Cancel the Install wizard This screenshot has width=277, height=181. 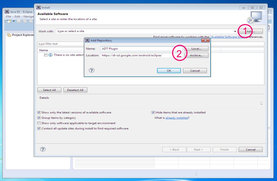tap(250, 150)
